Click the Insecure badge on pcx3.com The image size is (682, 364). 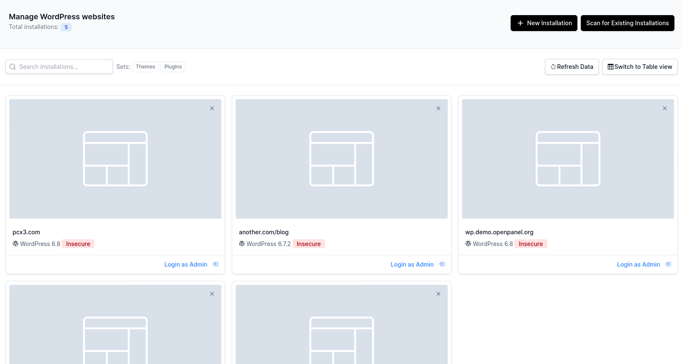coord(78,244)
